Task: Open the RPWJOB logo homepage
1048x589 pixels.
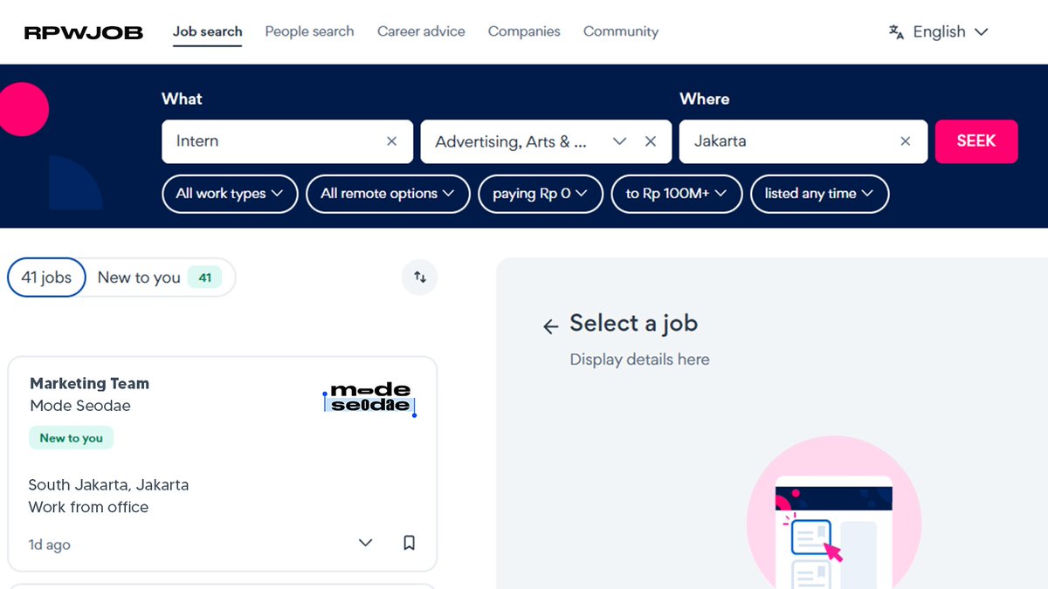Action: [x=84, y=33]
